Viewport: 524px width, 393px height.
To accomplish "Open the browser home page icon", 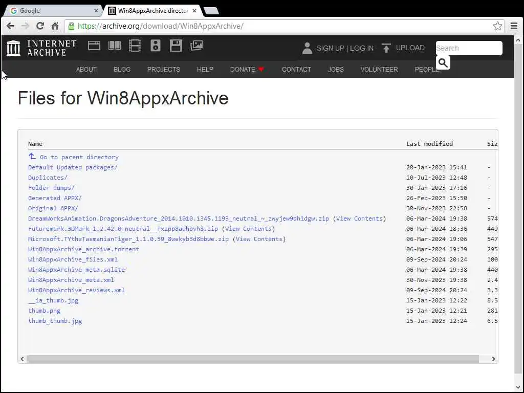I will [55, 26].
